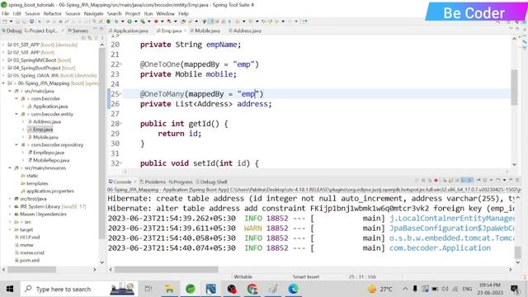Open Address.java in project tree

[x=47, y=121]
